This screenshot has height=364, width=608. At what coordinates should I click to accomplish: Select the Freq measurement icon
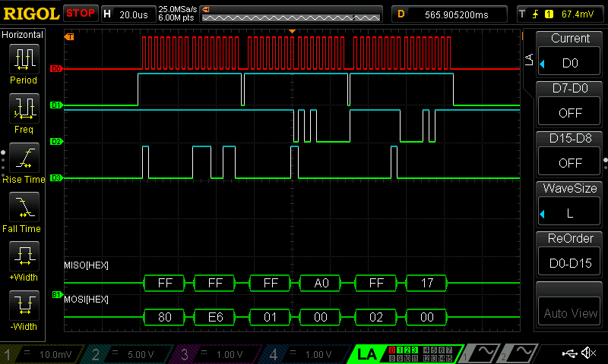pyautogui.click(x=24, y=108)
